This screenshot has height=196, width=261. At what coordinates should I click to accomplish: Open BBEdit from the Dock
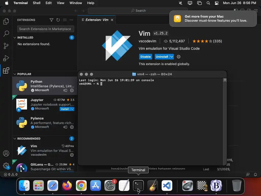216,186
